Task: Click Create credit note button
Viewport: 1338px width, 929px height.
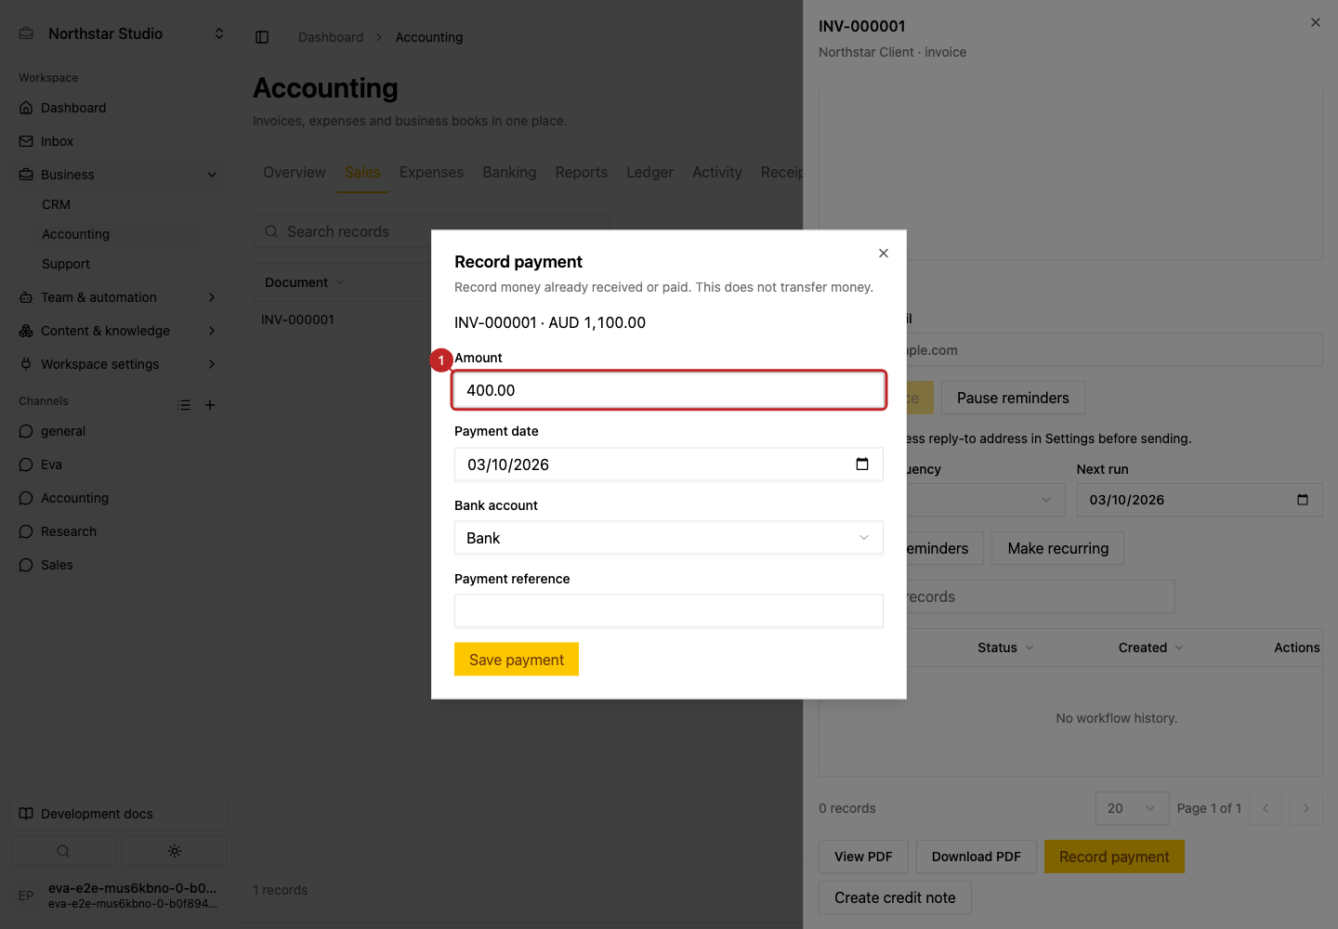Action: tap(895, 897)
